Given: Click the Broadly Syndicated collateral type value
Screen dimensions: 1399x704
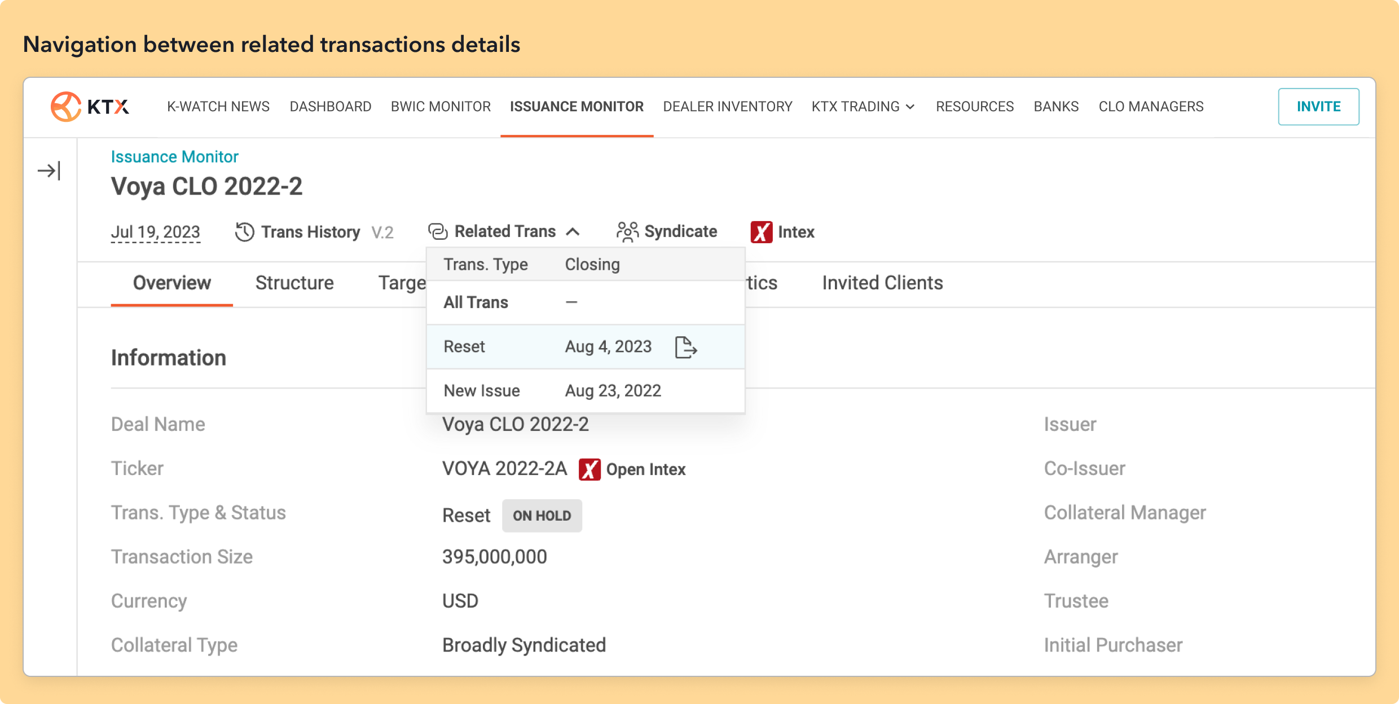Looking at the screenshot, I should tap(524, 645).
